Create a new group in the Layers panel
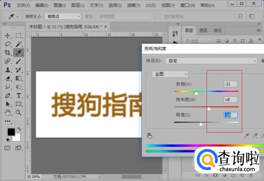 tap(233, 175)
